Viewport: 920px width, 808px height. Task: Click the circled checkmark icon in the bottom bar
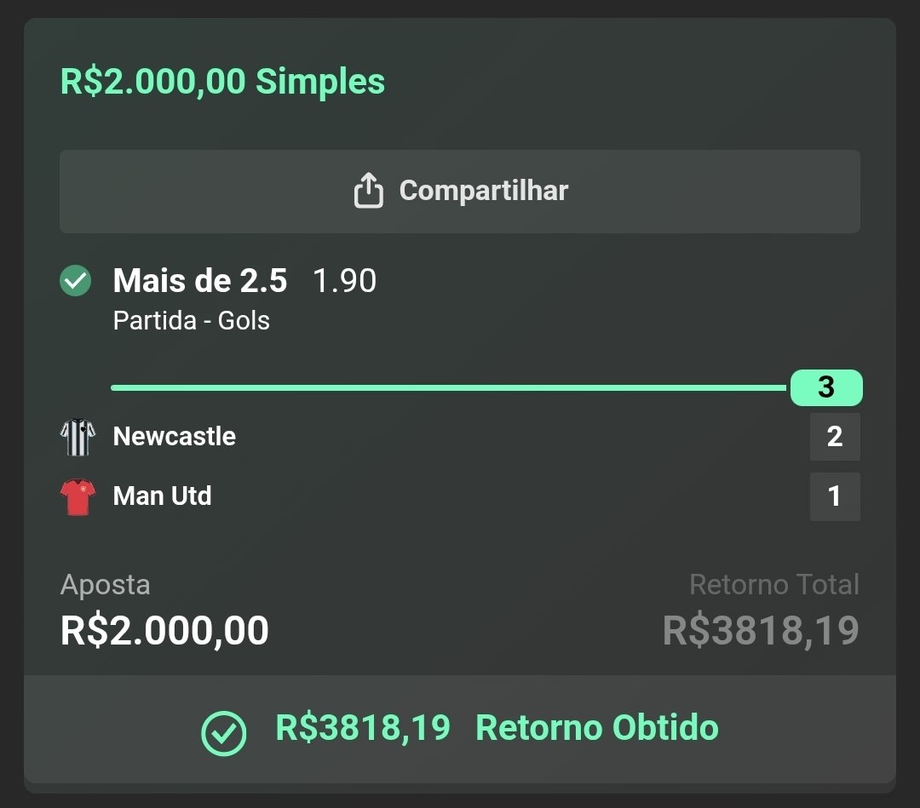coord(223,732)
